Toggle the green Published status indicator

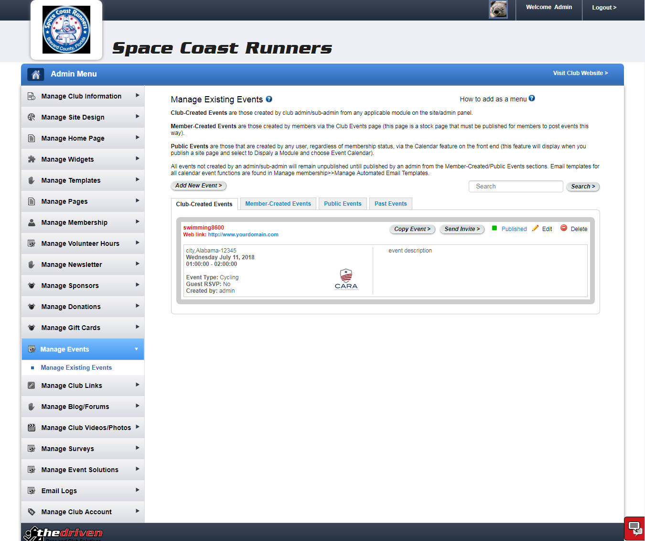494,228
